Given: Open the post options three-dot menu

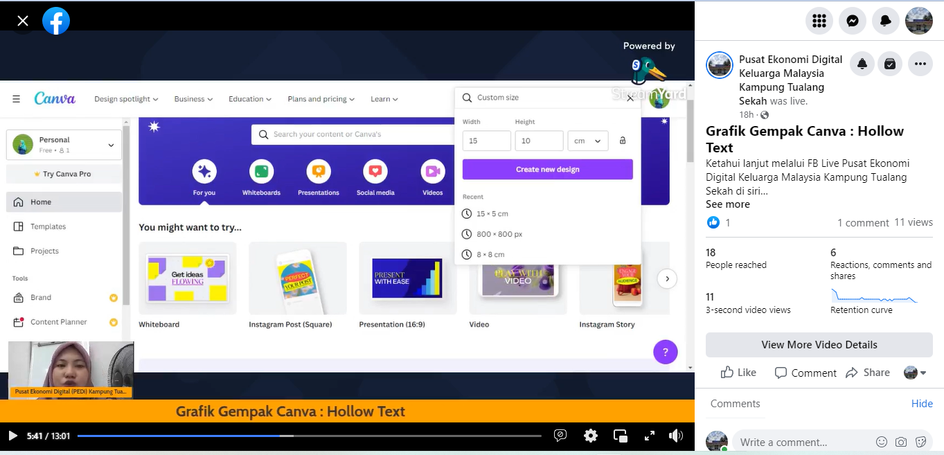Looking at the screenshot, I should (x=920, y=64).
